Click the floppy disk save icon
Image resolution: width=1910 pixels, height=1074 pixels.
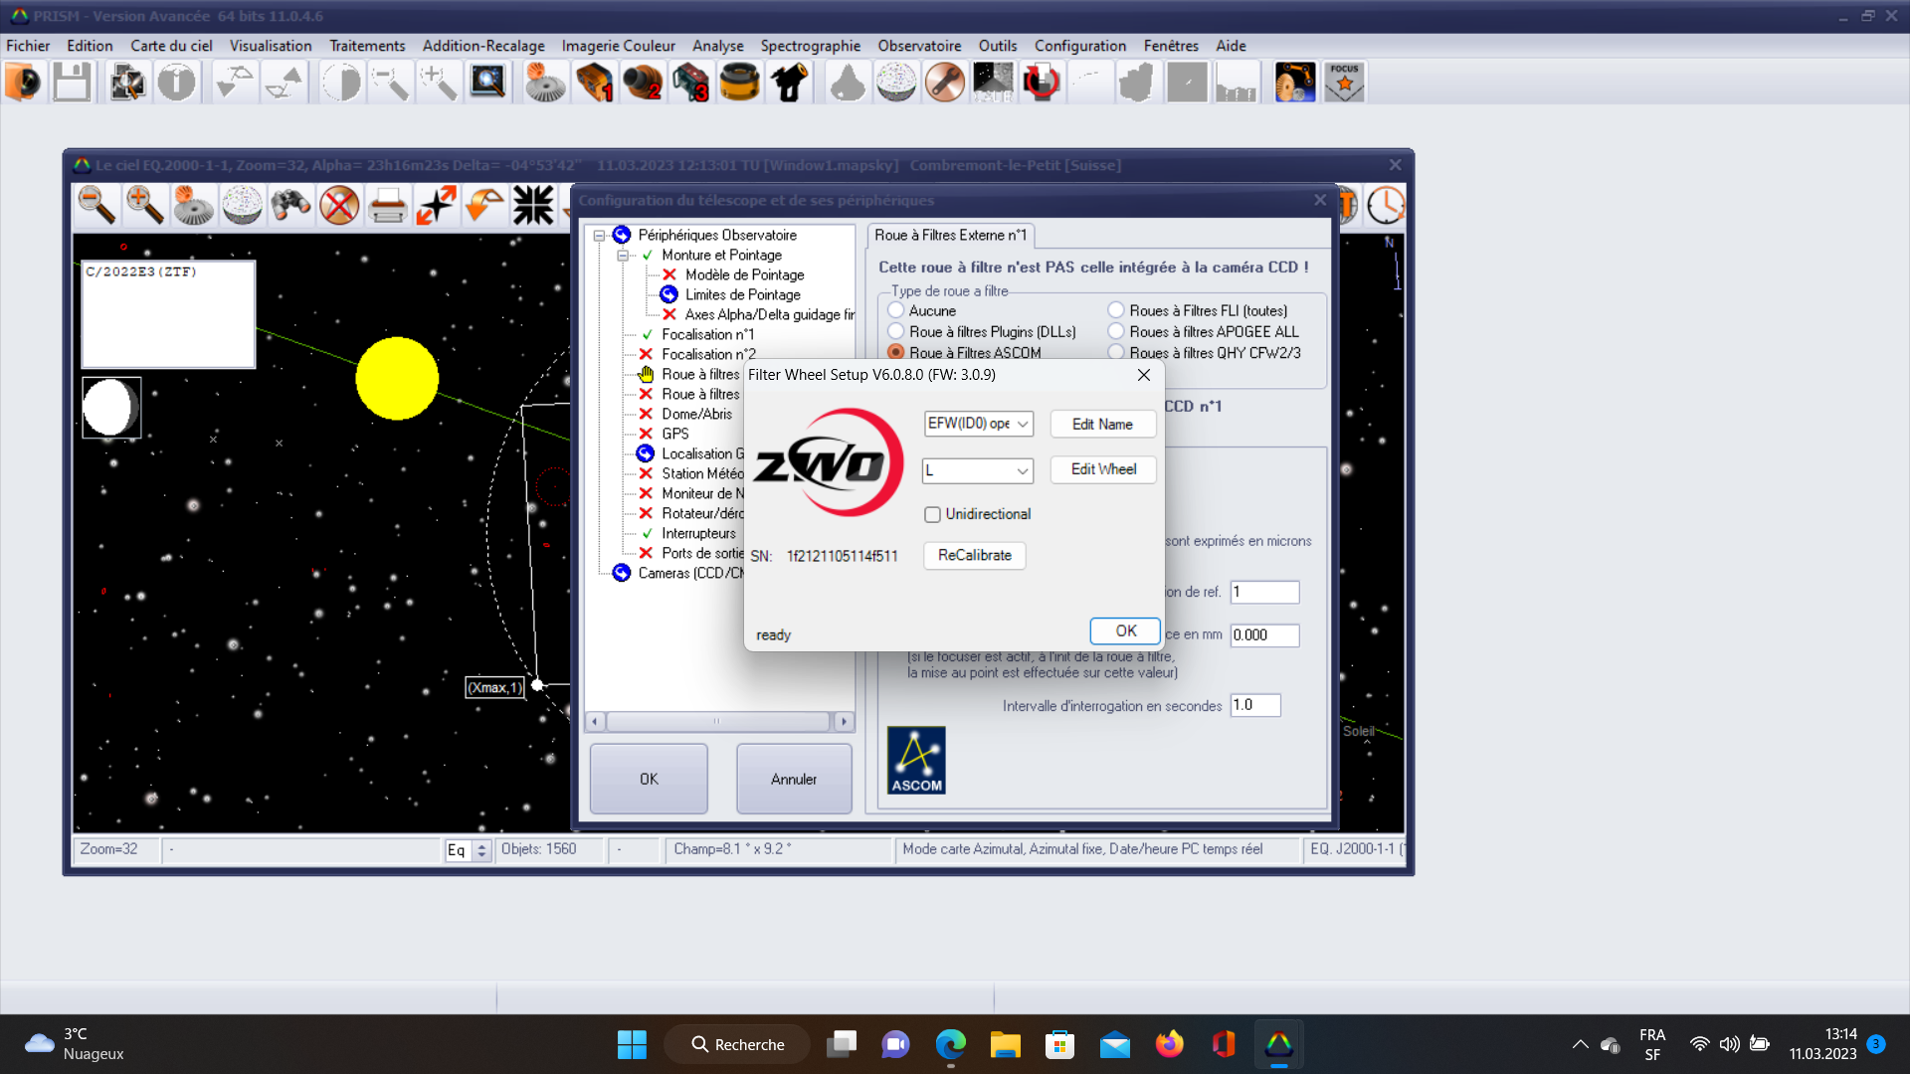tap(72, 83)
